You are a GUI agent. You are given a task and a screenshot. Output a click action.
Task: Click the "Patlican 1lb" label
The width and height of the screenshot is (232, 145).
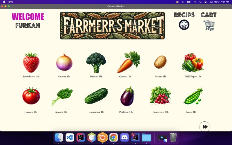point(126,112)
